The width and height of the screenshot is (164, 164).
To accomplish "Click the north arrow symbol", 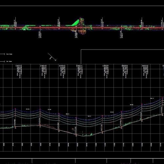I will coord(52,57).
